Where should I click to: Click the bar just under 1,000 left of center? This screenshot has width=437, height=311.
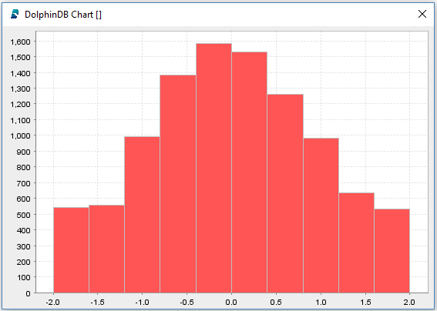[x=142, y=215]
